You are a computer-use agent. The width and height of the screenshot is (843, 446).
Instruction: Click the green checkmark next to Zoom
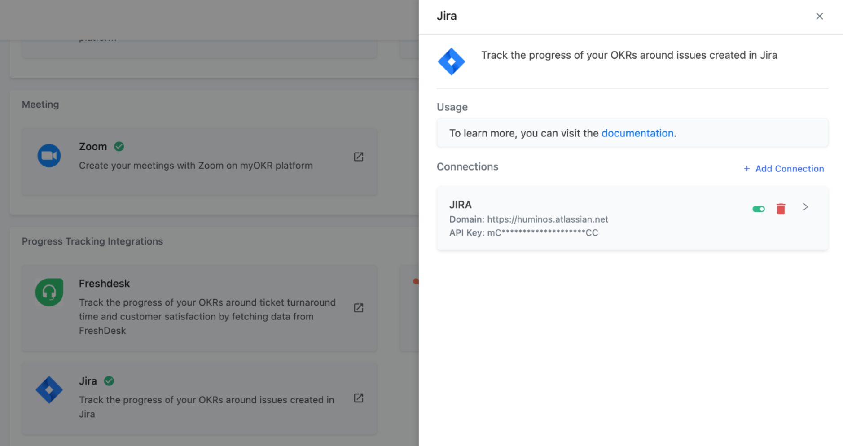pos(119,147)
